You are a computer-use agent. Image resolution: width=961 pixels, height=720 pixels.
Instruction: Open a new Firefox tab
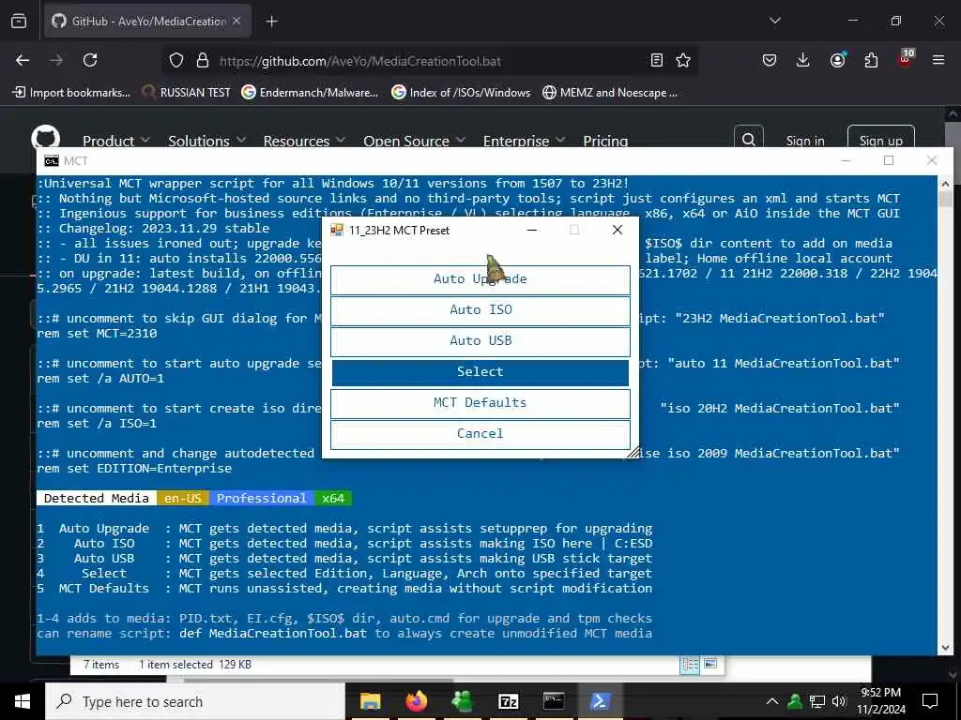point(271,22)
